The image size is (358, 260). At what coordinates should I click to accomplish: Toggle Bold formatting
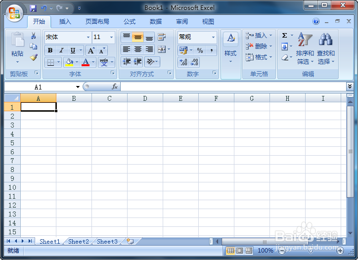pos(50,50)
